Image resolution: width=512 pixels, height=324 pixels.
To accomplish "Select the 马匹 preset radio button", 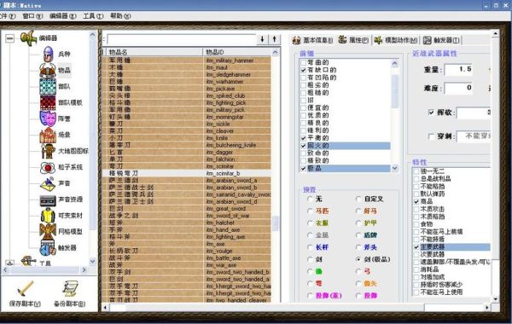I will click(x=311, y=211).
